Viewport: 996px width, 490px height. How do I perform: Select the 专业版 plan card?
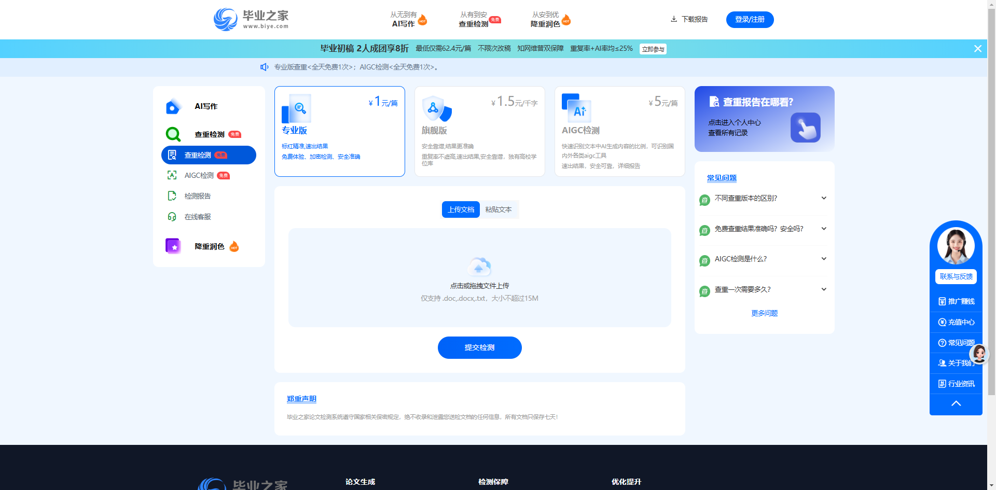point(340,131)
